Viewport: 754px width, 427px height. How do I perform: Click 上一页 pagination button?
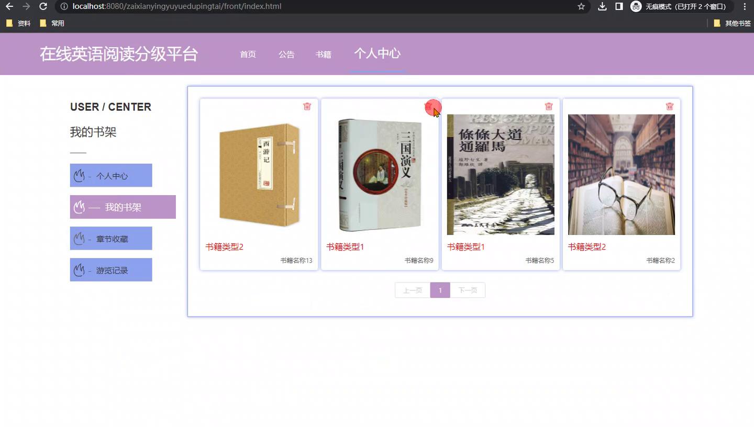[413, 290]
